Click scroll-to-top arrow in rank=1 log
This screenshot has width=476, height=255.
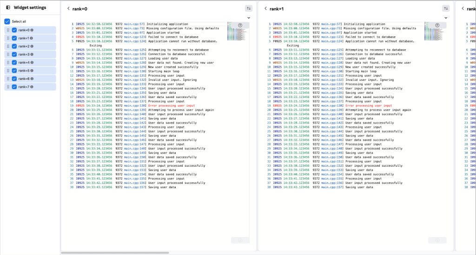point(437,26)
